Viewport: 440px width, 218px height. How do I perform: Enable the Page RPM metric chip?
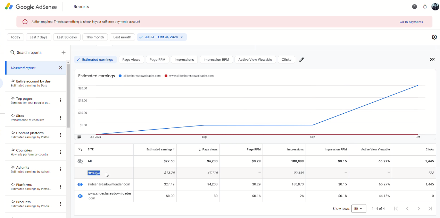click(157, 60)
